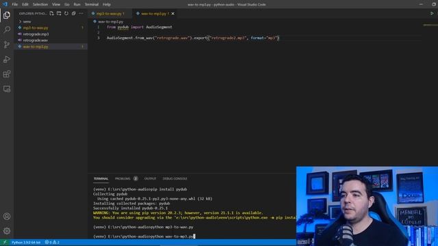The image size is (438, 246).
Task: Click errors and warnings count in status bar
Action: coord(52,243)
